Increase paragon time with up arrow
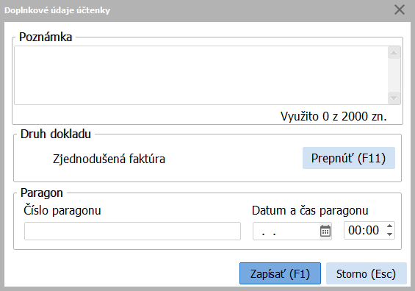This screenshot has height=291, width=415. 389,226
